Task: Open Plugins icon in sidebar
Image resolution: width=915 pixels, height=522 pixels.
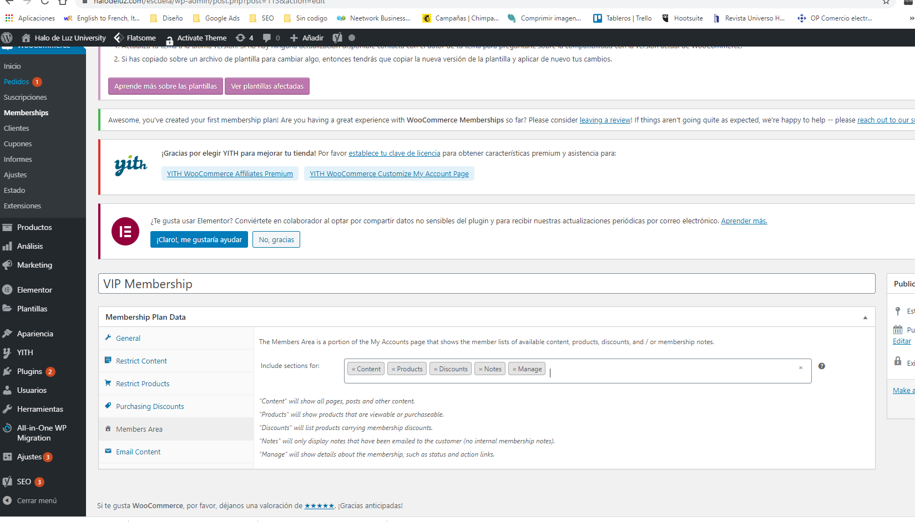Action: pyautogui.click(x=7, y=371)
